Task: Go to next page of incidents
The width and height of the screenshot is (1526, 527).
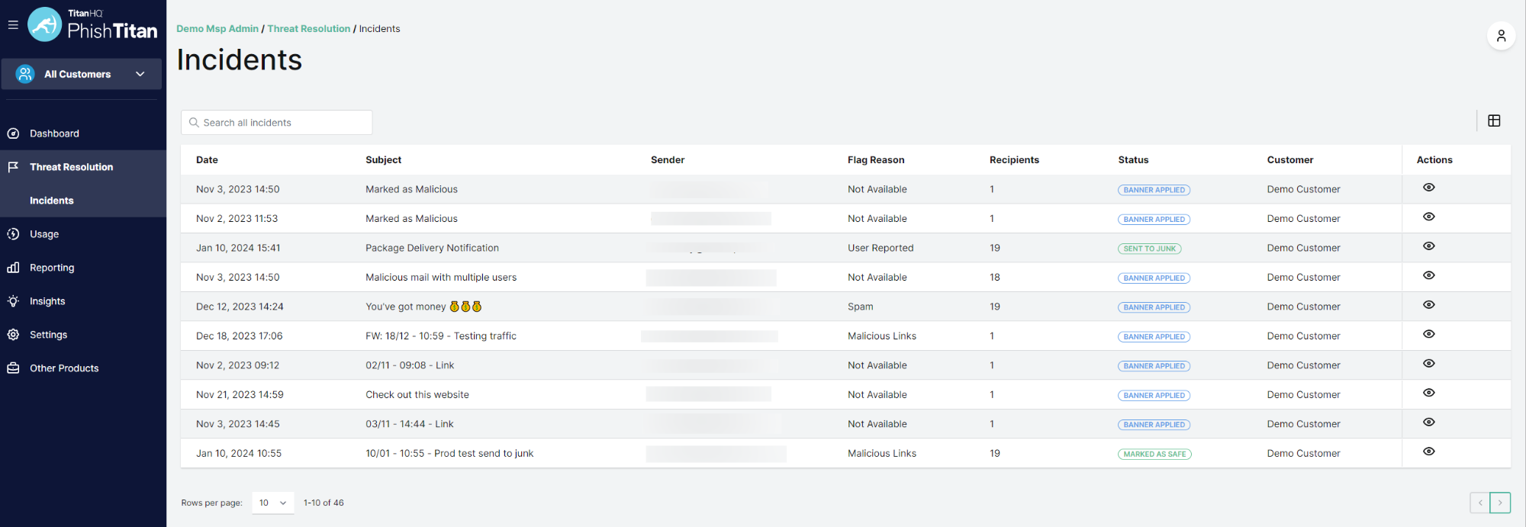Action: pyautogui.click(x=1500, y=503)
